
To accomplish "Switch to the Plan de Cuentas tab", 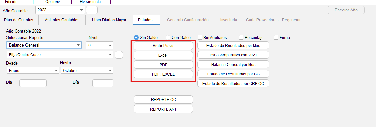I will point(19,20).
